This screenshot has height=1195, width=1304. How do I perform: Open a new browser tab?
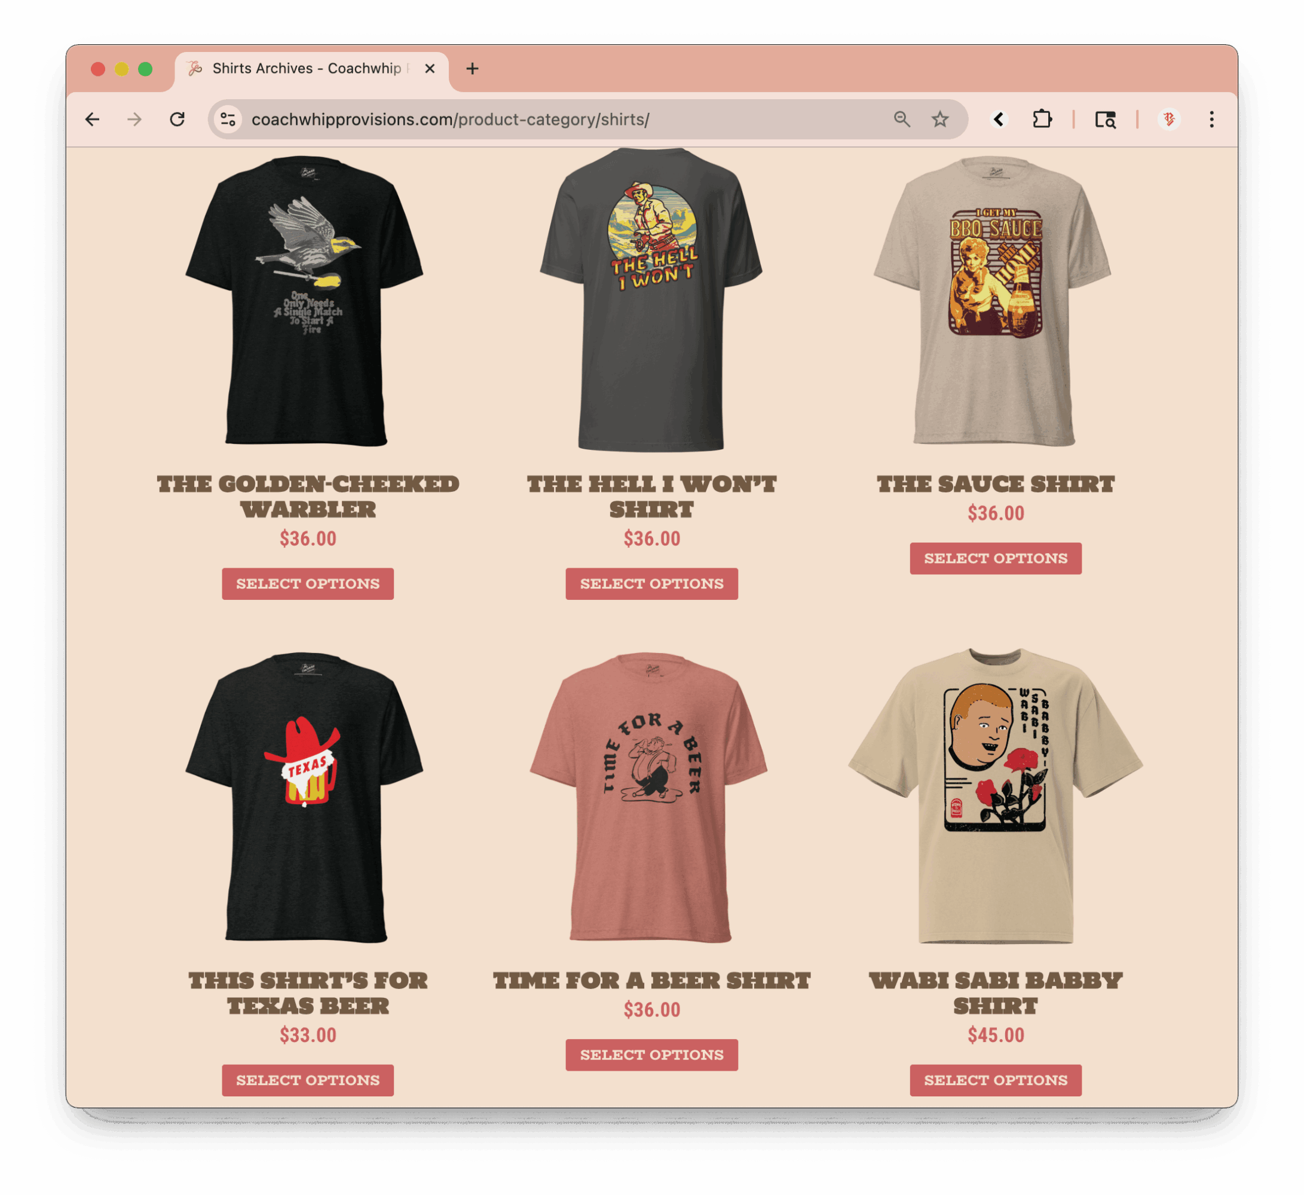tap(472, 69)
